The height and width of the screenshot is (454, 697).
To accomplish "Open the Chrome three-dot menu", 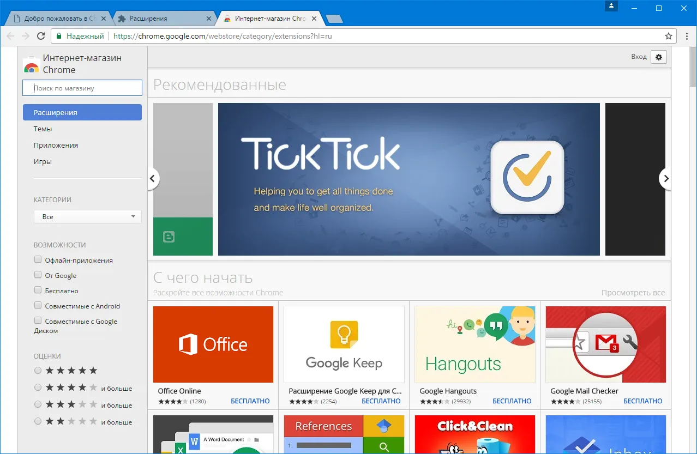I will pyautogui.click(x=686, y=36).
